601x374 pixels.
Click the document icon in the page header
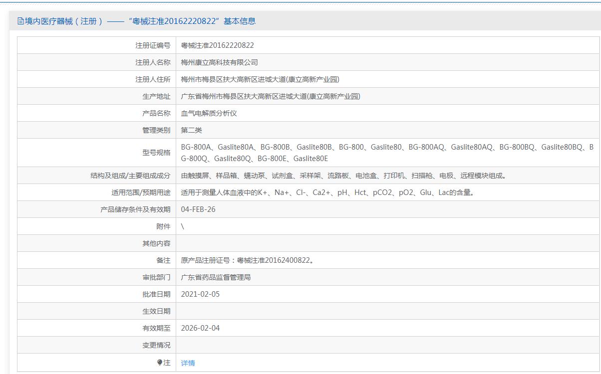coord(20,21)
